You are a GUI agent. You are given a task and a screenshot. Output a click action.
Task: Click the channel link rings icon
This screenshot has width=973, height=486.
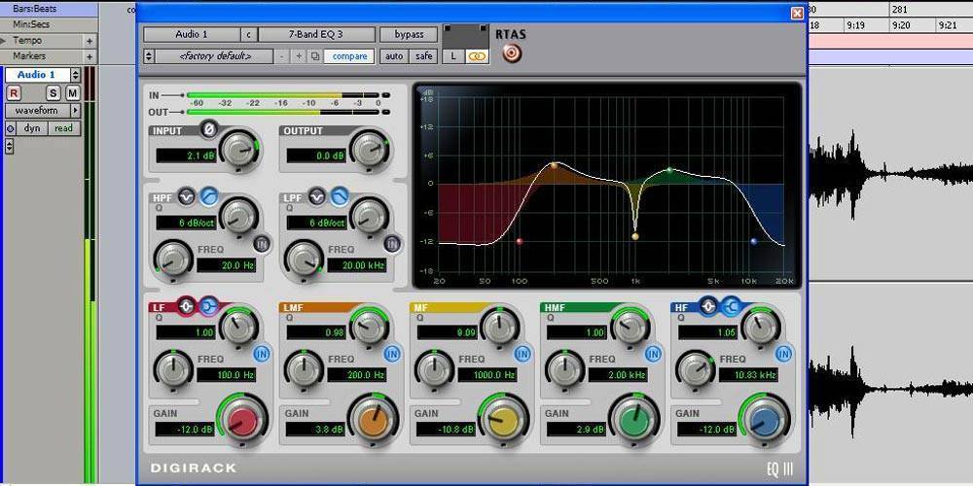click(476, 55)
